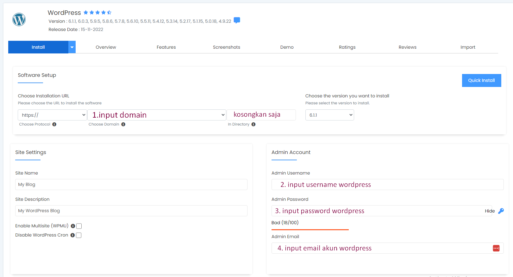This screenshot has width=513, height=277.
Task: Show info for In Directory
Action: pos(253,124)
